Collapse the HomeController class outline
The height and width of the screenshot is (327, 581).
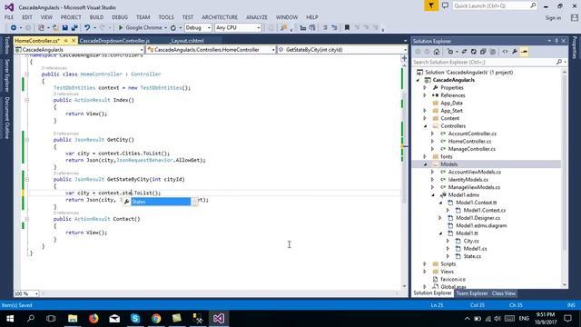[26, 74]
